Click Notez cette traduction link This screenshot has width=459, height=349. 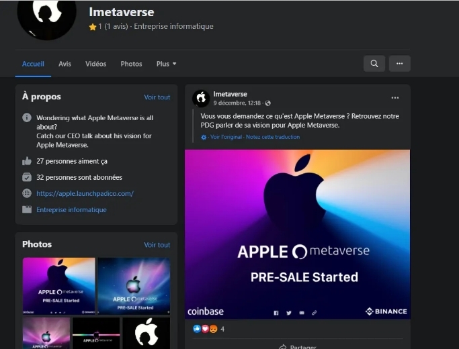273,137
